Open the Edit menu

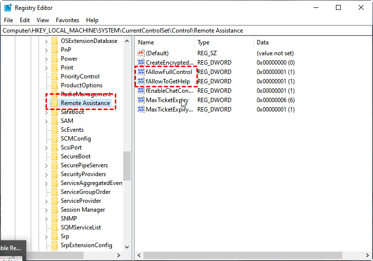pyautogui.click(x=25, y=20)
